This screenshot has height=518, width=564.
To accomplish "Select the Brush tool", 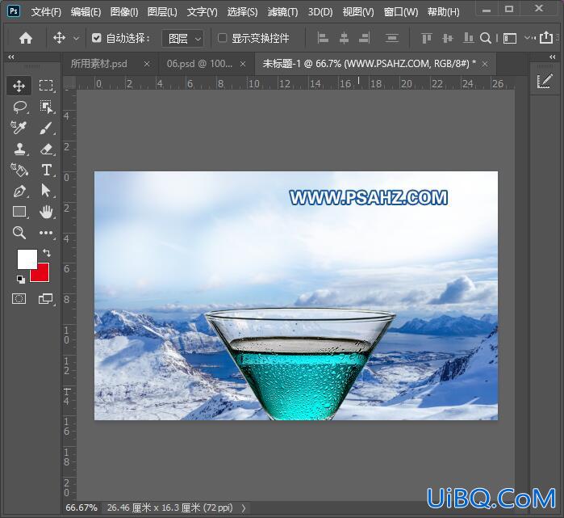I will pyautogui.click(x=46, y=128).
